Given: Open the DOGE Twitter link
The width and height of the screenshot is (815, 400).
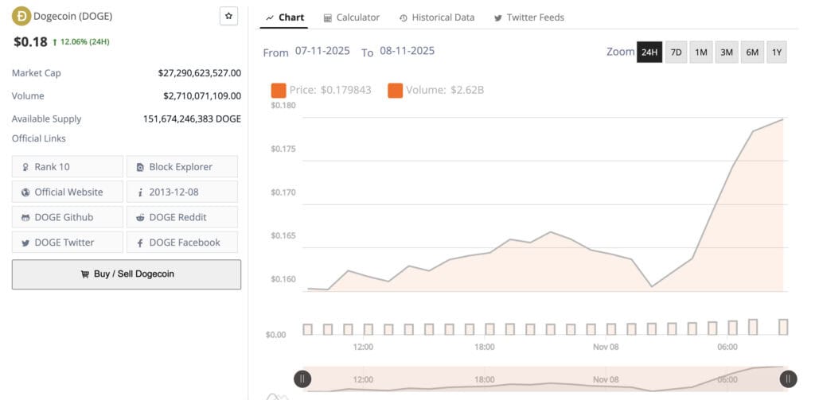Looking at the screenshot, I should click(68, 243).
